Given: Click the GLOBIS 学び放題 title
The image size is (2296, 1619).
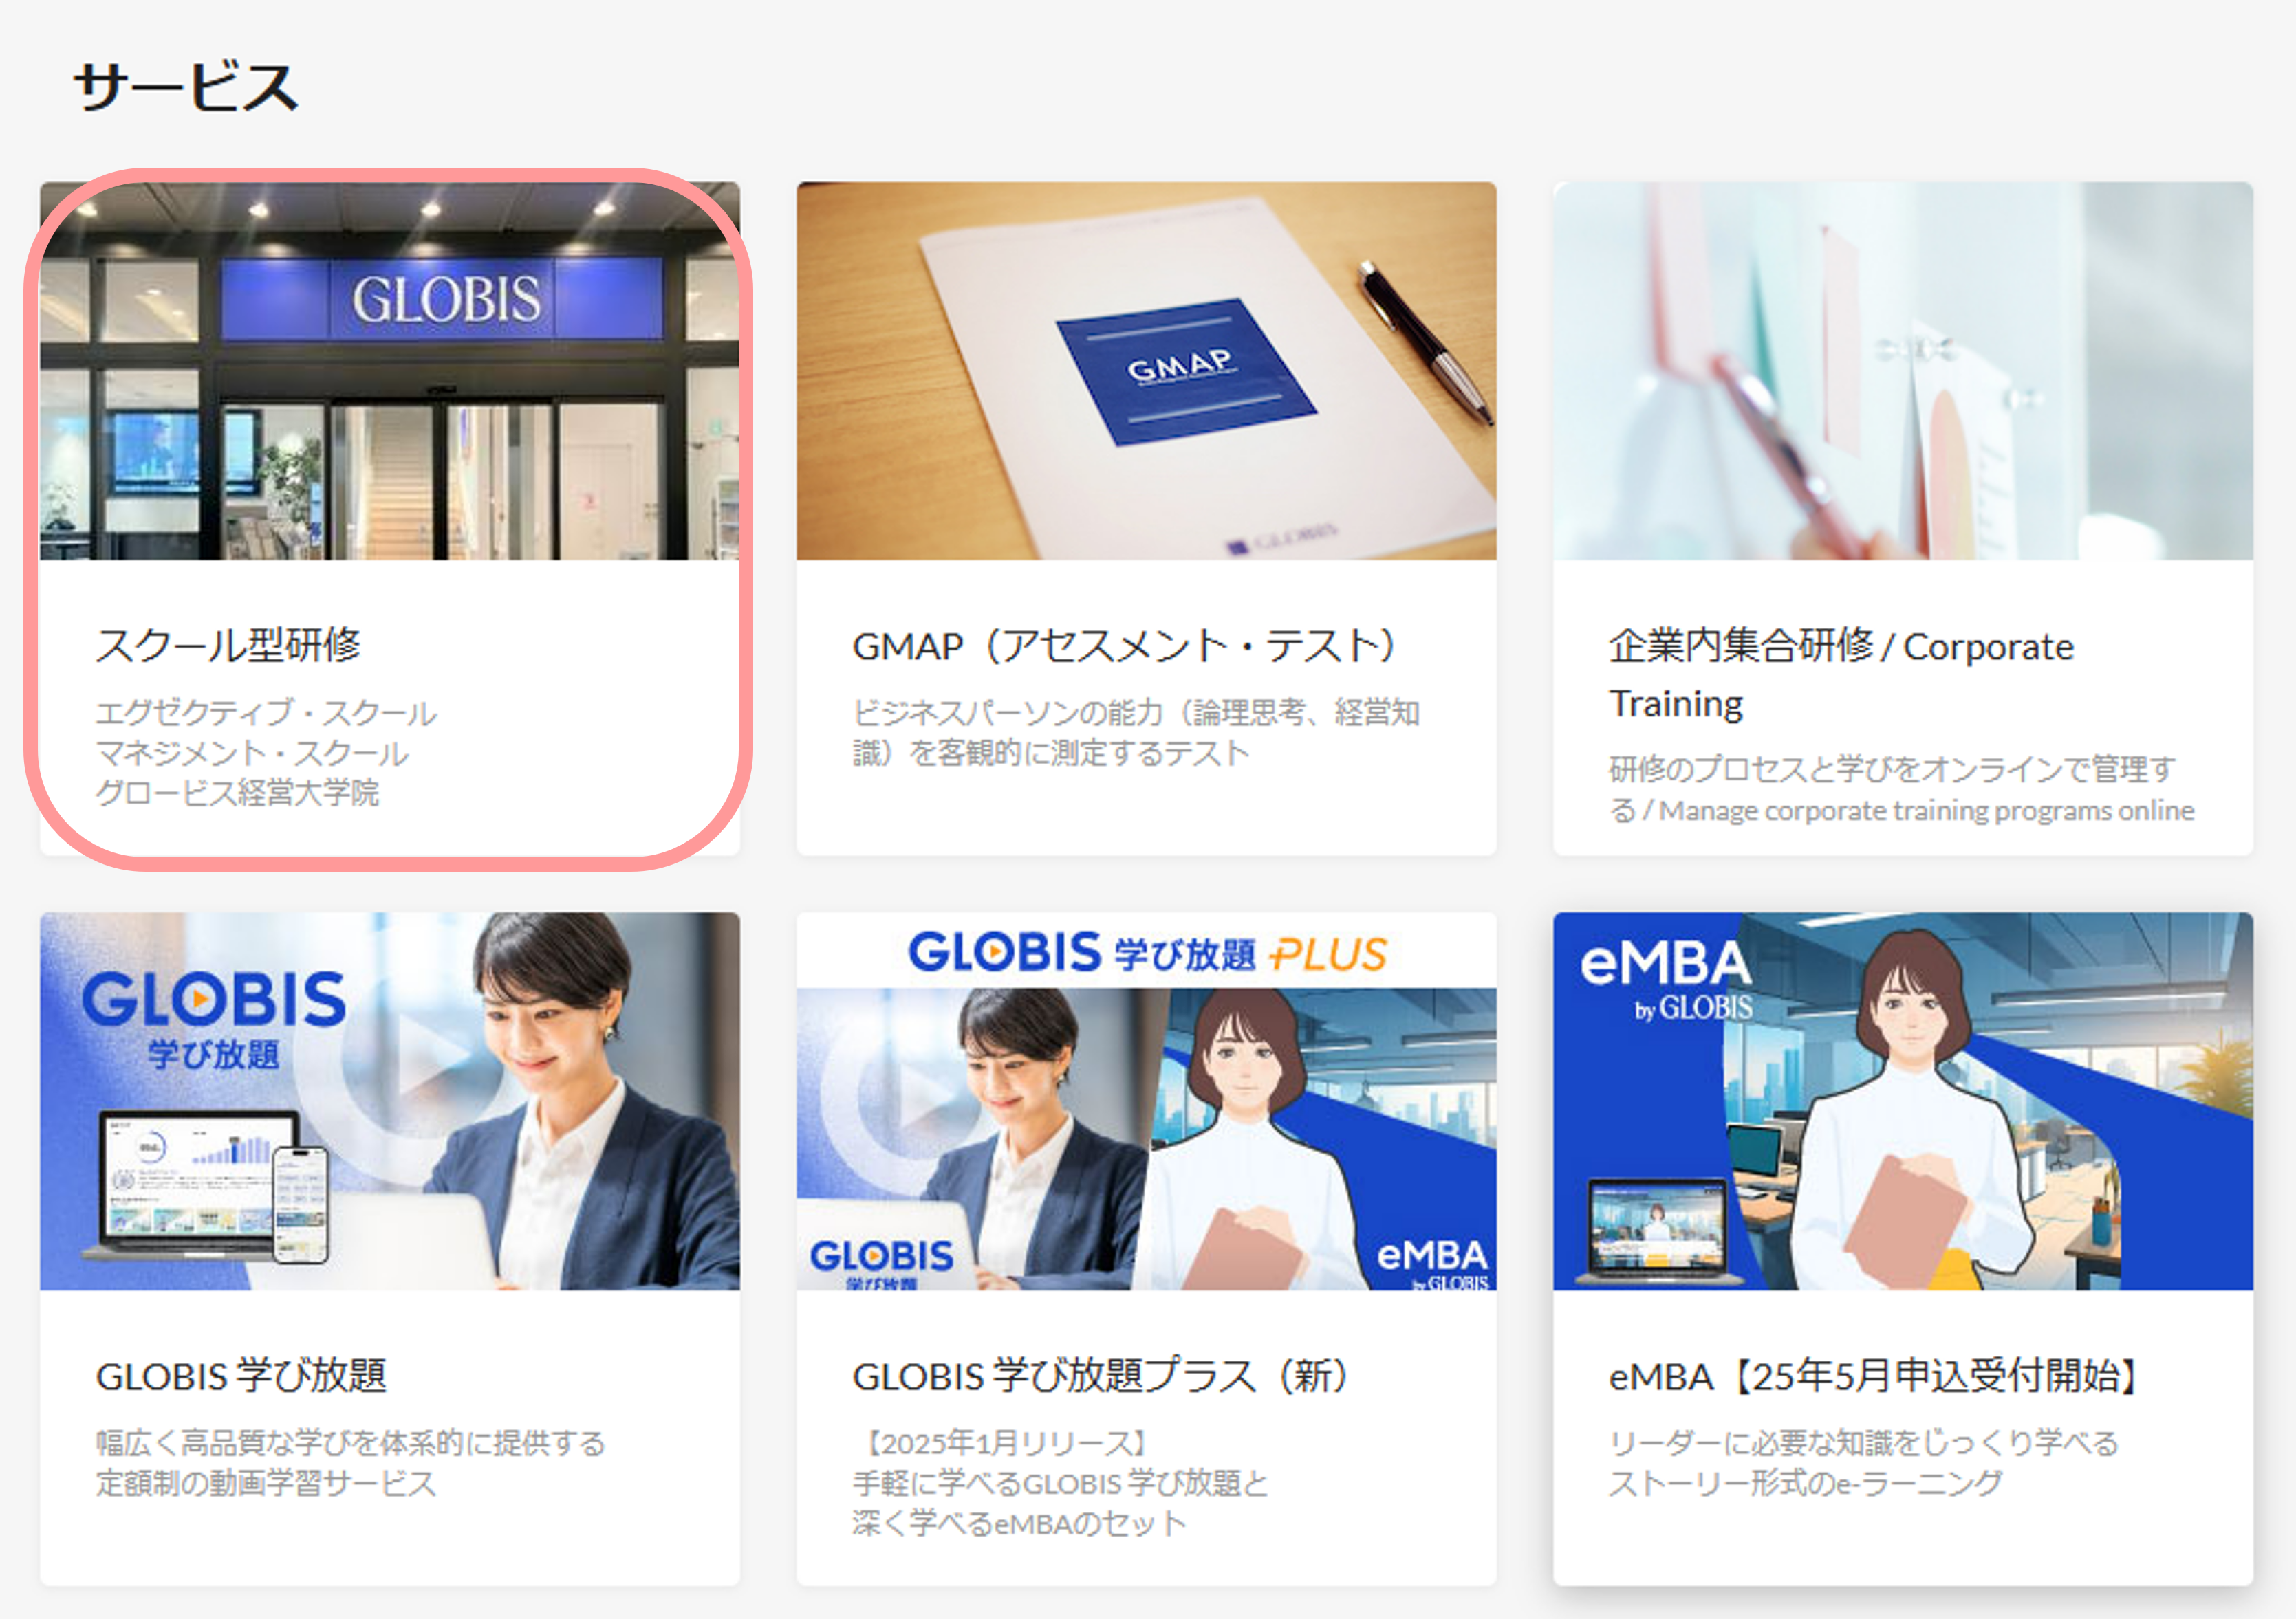Looking at the screenshot, I should tap(241, 1376).
